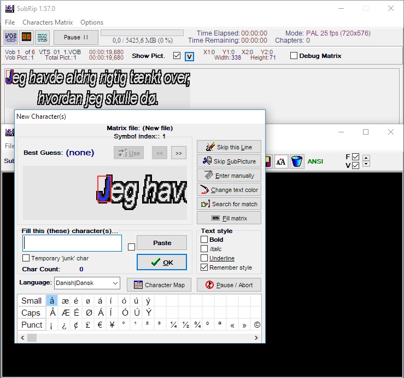Image resolution: width=404 pixels, height=378 pixels.
Task: Check the Underline text style
Action: pyautogui.click(x=204, y=258)
